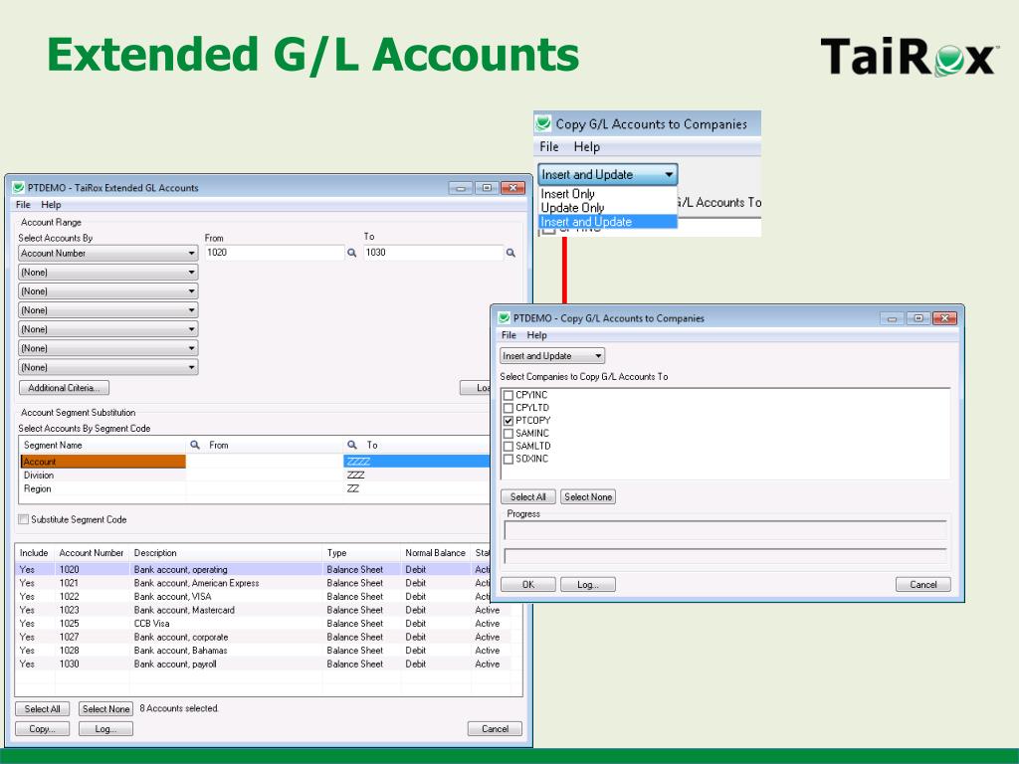The width and height of the screenshot is (1019, 764).
Task: Click the To account number finder magnifier icon
Action: point(510,253)
